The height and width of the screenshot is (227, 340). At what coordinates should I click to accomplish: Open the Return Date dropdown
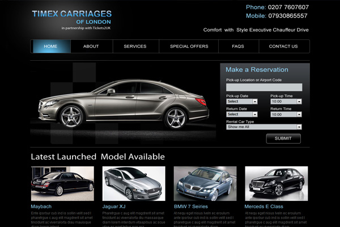[242, 114]
